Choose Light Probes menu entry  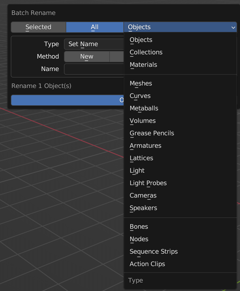[148, 183]
